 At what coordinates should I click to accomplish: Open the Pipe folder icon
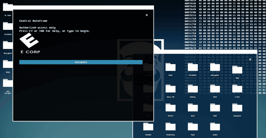click(x=193, y=128)
